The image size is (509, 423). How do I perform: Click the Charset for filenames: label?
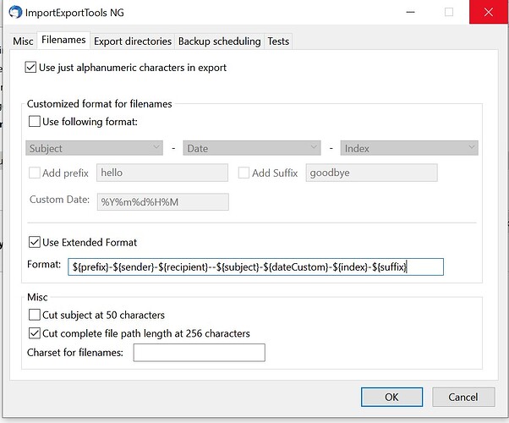tap(75, 353)
